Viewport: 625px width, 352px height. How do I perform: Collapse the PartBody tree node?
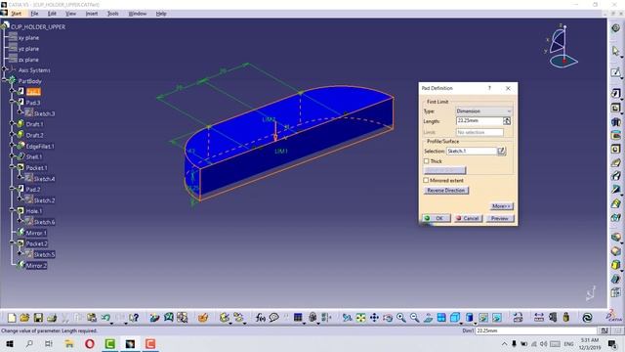(x=4, y=81)
